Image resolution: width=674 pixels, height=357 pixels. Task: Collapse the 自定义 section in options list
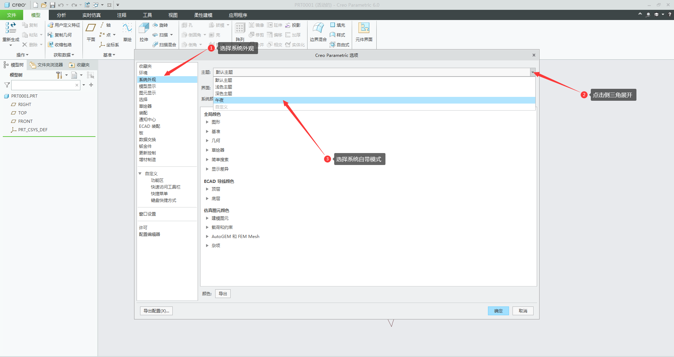click(x=140, y=174)
